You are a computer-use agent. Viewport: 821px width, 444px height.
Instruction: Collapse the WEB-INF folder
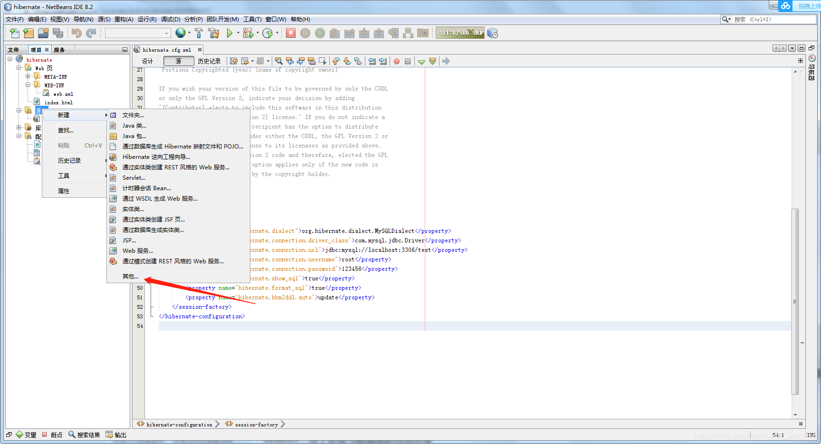[x=28, y=85]
